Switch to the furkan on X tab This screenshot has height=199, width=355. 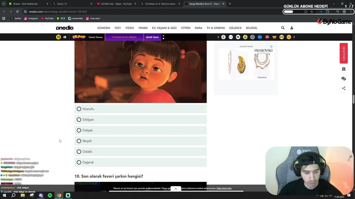(160, 4)
